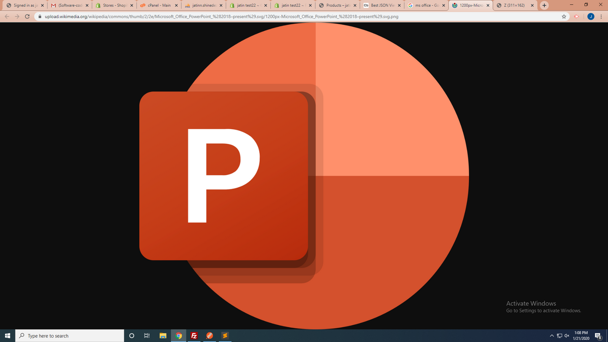Viewport: 608px width, 342px height.
Task: Click the 'Type here to search' box
Action: (70, 336)
